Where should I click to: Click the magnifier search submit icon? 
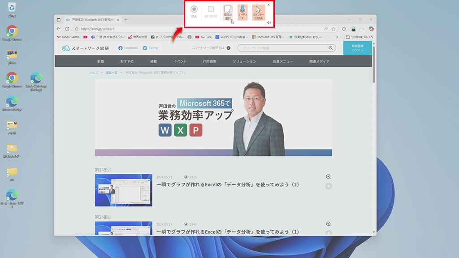tap(331, 48)
